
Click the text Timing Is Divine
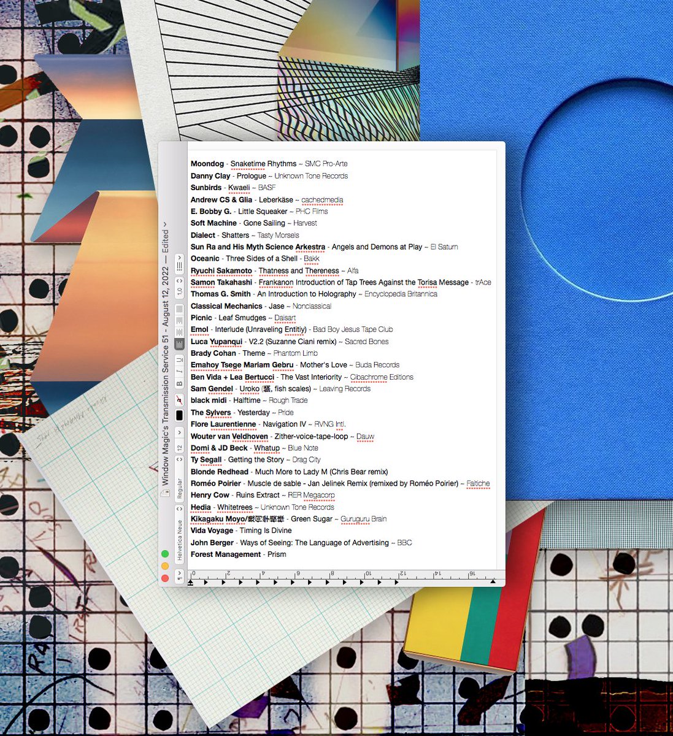[x=266, y=531]
